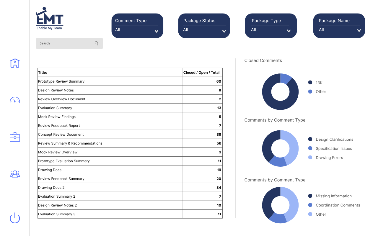Open the Package Name dropdown
378x236 pixels.
click(339, 26)
